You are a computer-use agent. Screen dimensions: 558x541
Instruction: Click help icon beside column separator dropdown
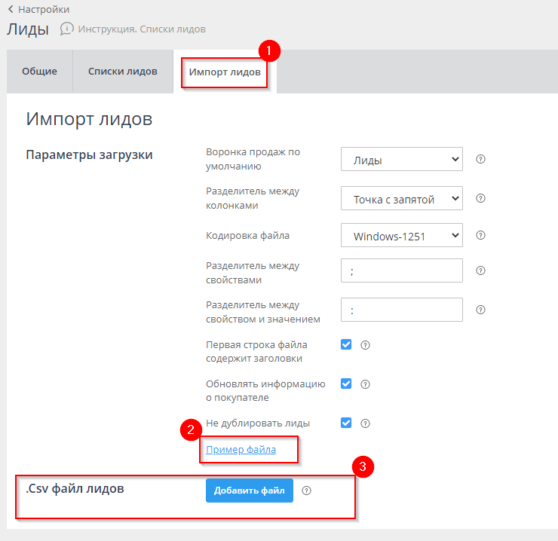480,198
